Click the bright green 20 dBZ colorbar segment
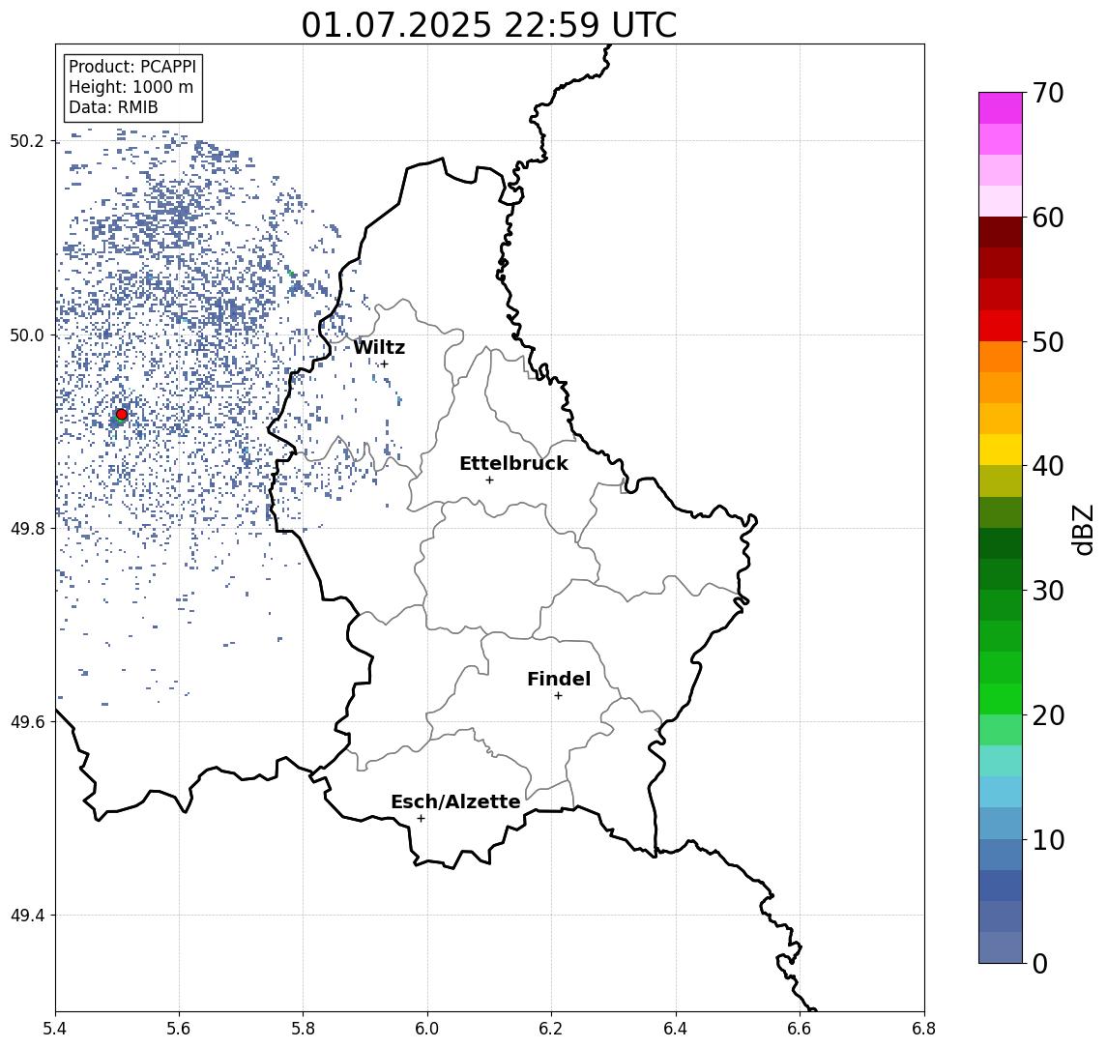The height and width of the screenshot is (1048, 1107). [1001, 699]
